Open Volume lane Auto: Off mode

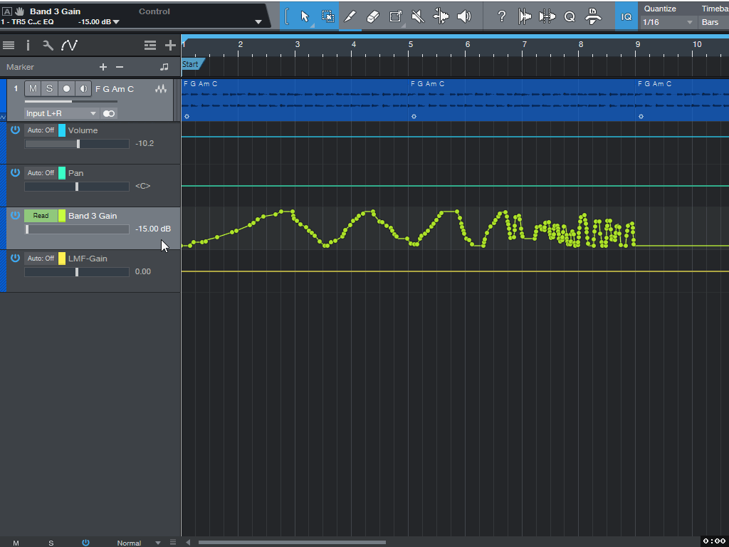(x=41, y=130)
